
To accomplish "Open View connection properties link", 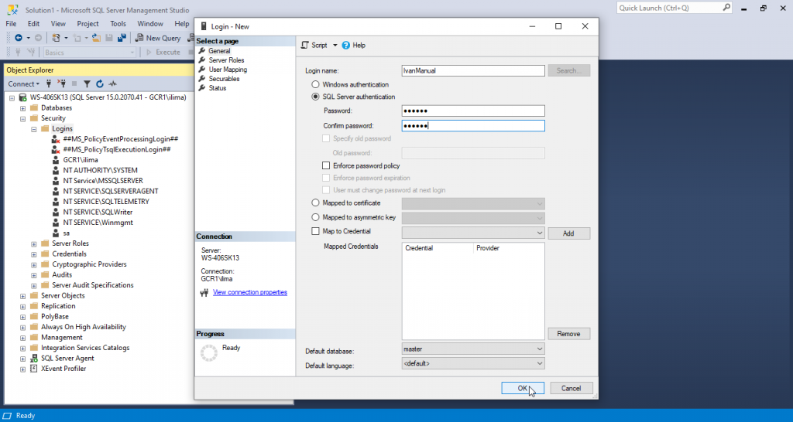I will (250, 292).
